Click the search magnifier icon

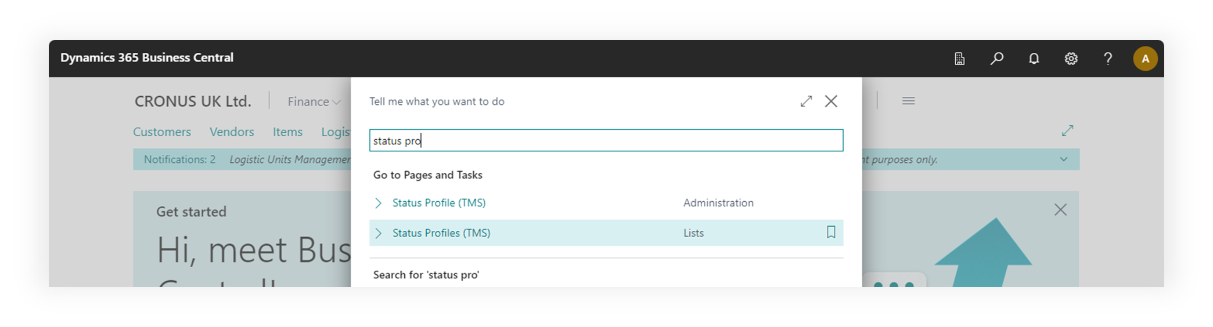click(996, 59)
